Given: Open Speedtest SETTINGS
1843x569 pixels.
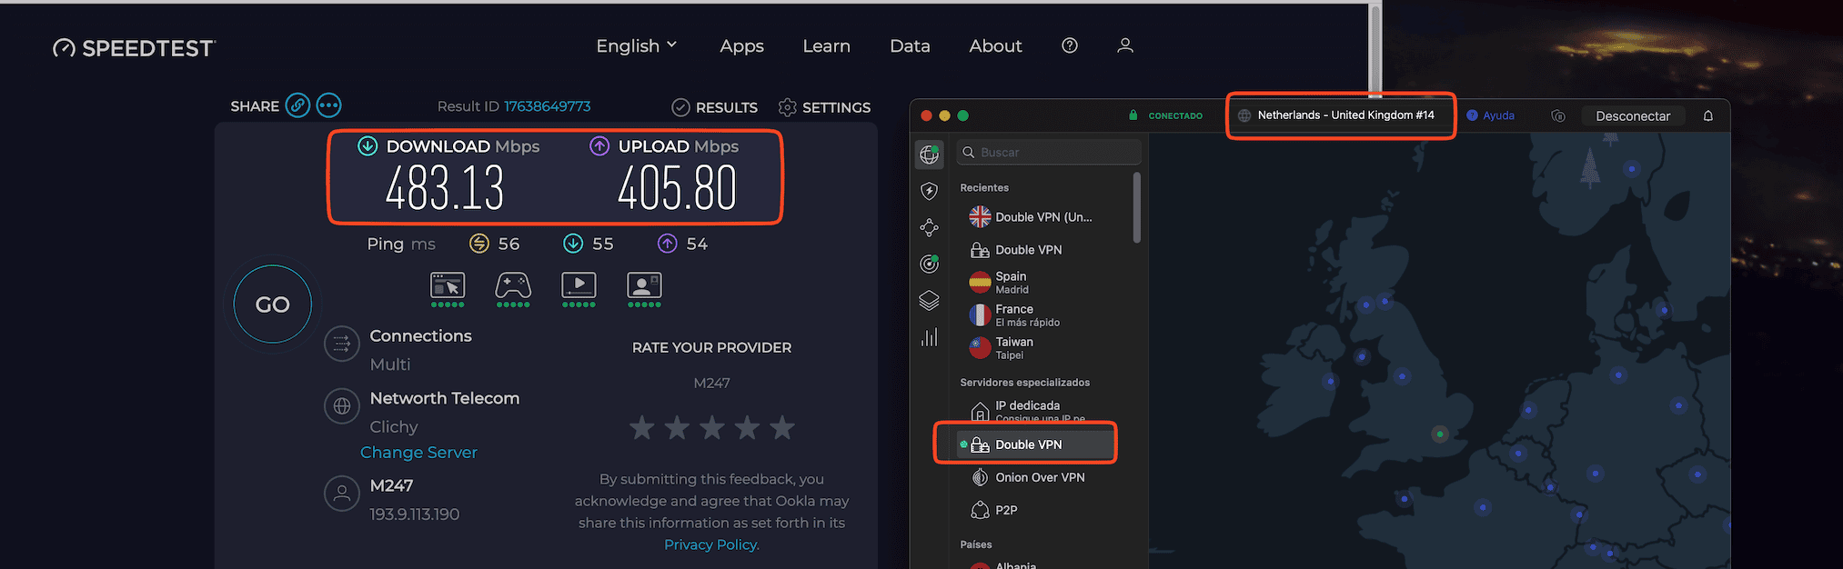Looking at the screenshot, I should tap(824, 107).
